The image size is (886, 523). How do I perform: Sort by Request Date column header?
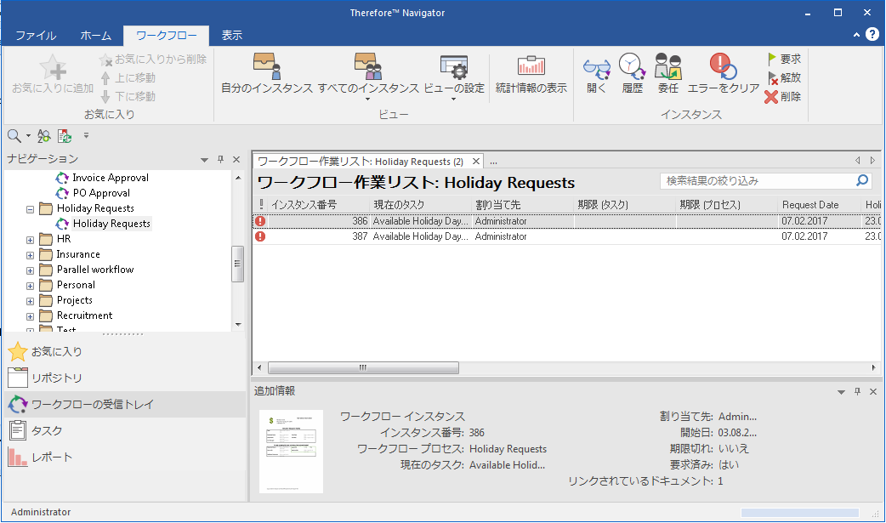click(821, 205)
